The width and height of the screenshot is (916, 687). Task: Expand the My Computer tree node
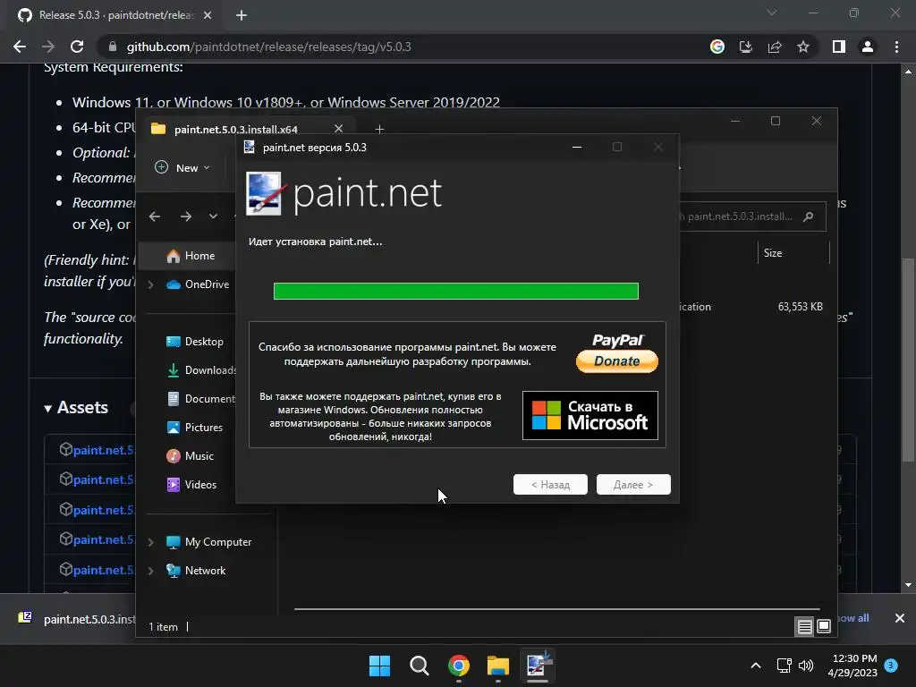click(150, 542)
